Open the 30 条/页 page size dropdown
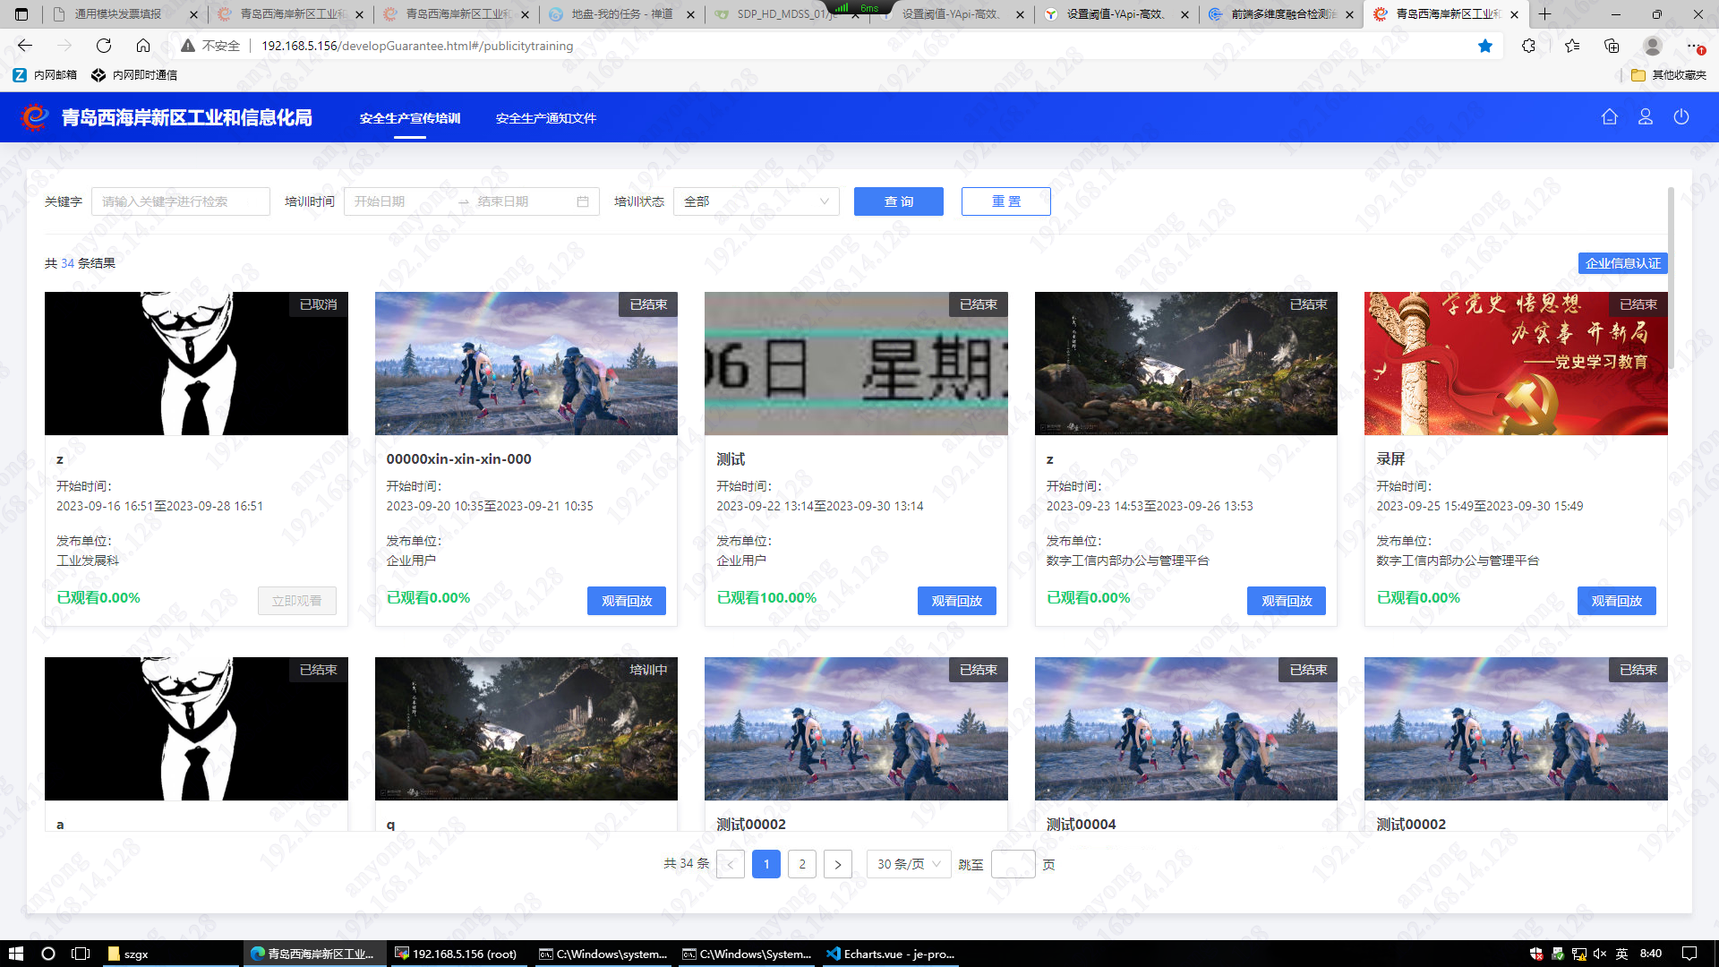 909,864
